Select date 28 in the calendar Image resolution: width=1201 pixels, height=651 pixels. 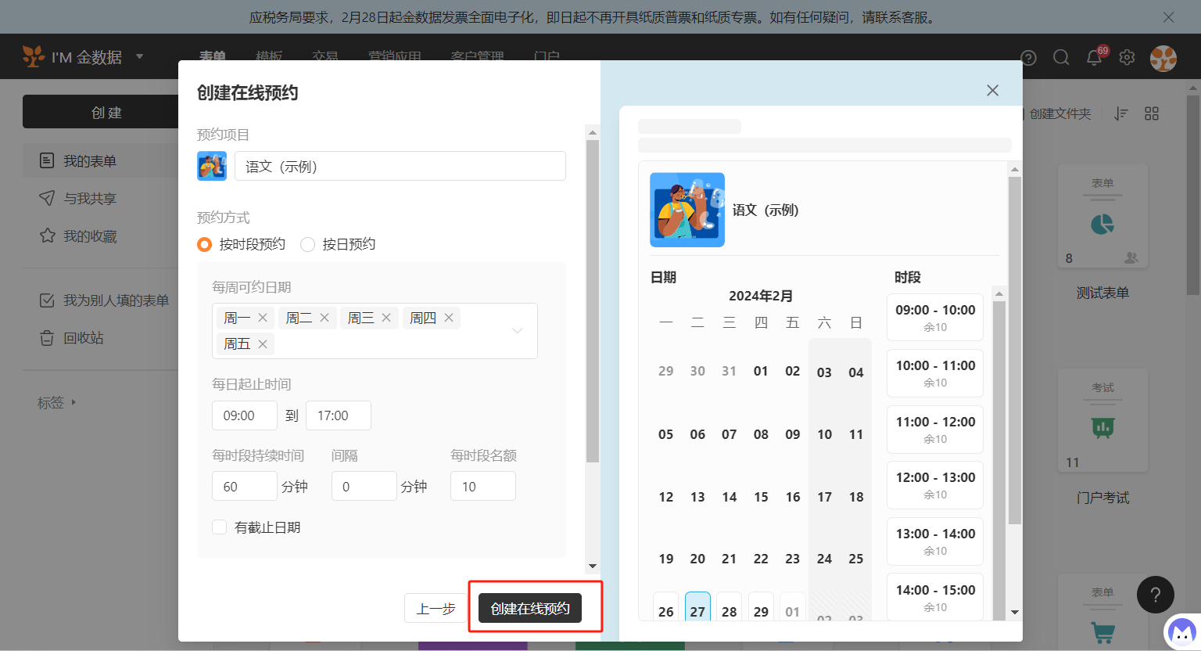(x=730, y=609)
